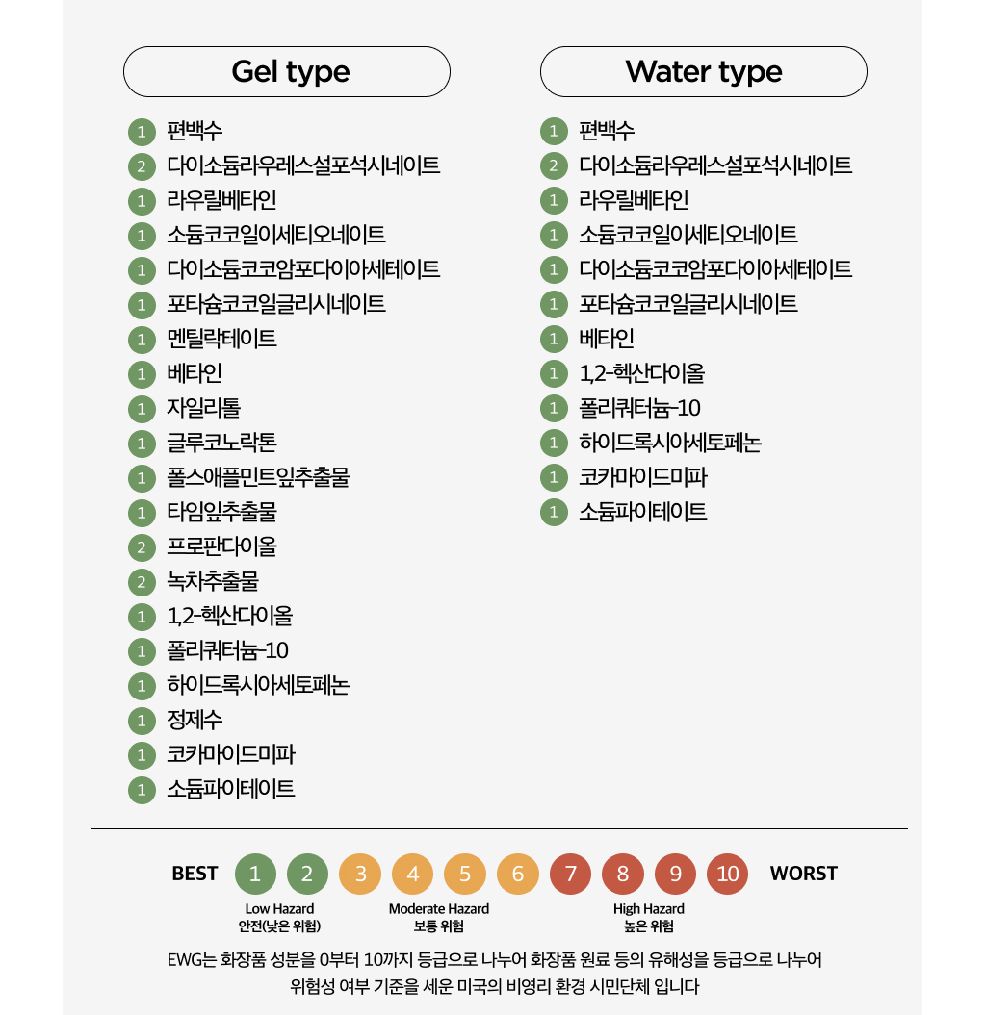Click the green number 1 circle in EWG scale
The height and width of the screenshot is (1015, 986).
255,874
